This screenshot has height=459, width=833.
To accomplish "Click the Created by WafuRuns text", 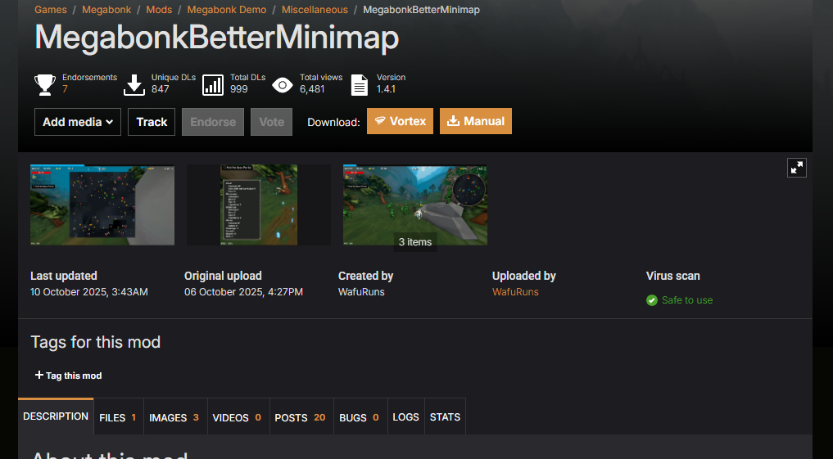I will pyautogui.click(x=361, y=292).
